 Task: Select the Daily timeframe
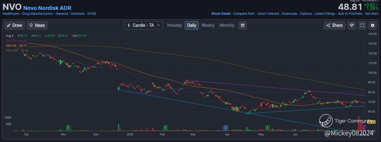pyautogui.click(x=192, y=25)
